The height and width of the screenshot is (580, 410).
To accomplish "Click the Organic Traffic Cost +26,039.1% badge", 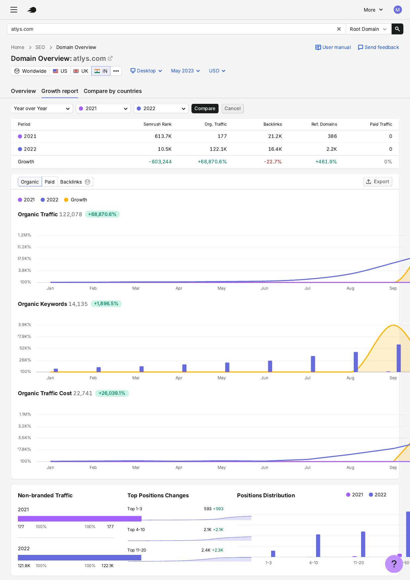I will 112,393.
